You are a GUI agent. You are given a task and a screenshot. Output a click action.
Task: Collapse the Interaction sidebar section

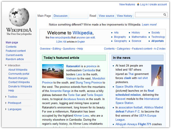pyautogui.click(x=6, y=65)
